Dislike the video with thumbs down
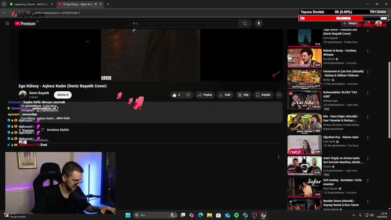This screenshot has width=391, height=220. (188, 95)
